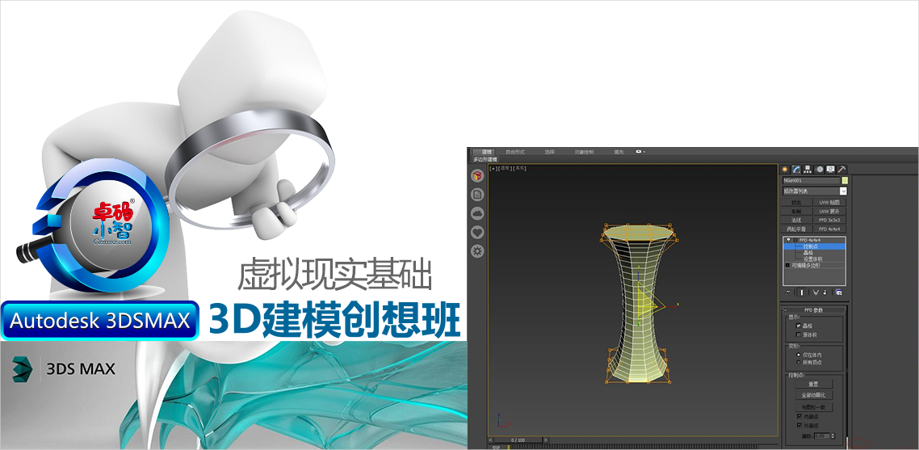Click the UVW 贴图 modifier button
919x450 pixels.
(x=829, y=203)
